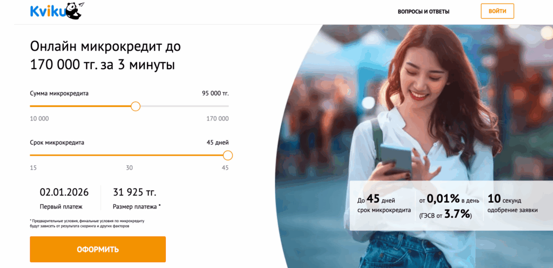The width and height of the screenshot is (553, 268).
Task: Select the 30 days term mark
Action: click(x=130, y=168)
